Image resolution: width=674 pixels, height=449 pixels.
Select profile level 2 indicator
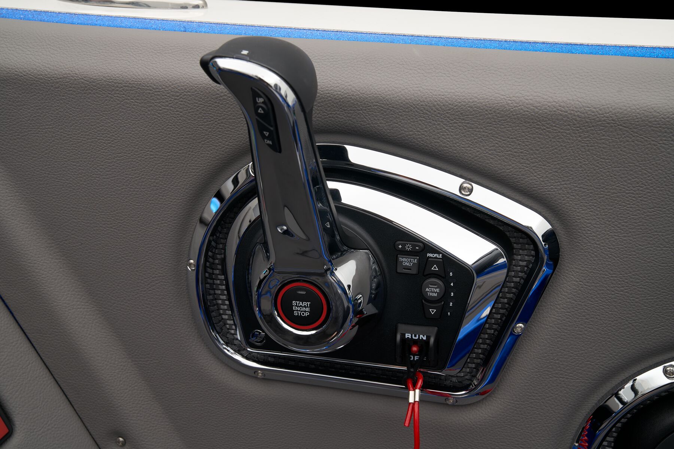click(x=451, y=304)
